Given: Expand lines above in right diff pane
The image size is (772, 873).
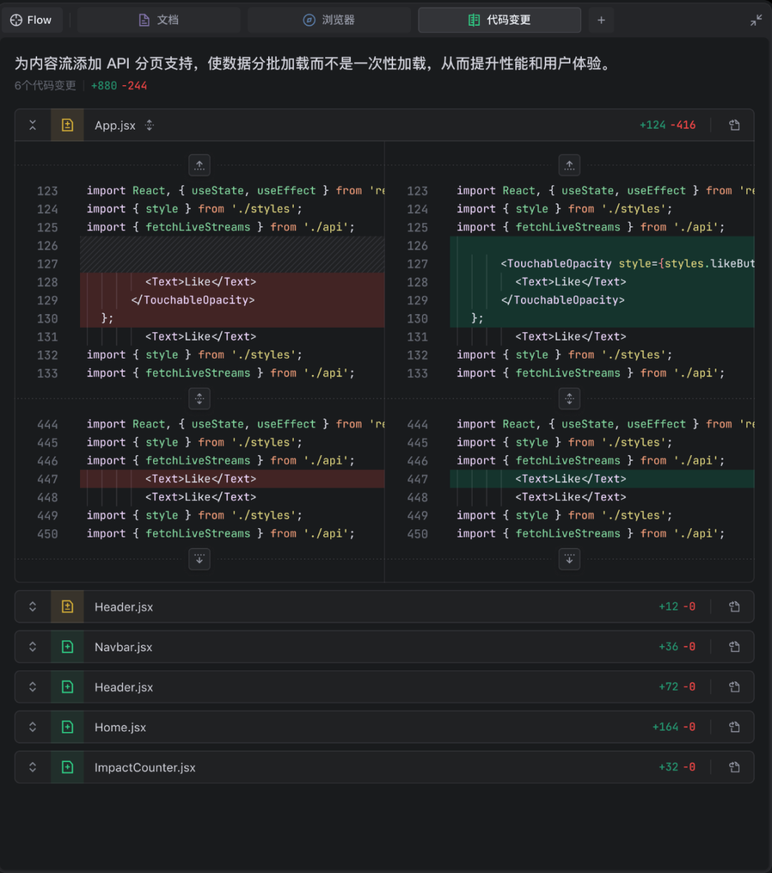Looking at the screenshot, I should (570, 165).
